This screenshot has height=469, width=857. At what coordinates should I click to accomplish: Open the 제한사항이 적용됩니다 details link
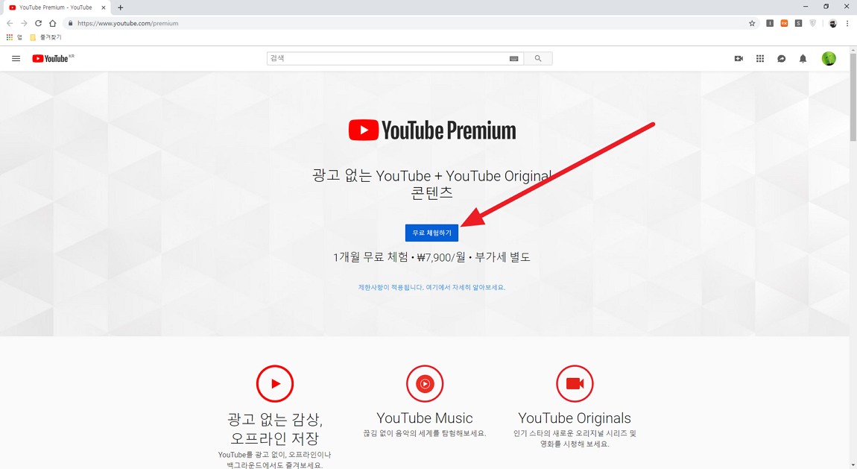[431, 287]
